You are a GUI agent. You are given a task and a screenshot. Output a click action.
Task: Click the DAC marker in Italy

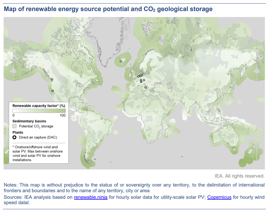point(146,87)
